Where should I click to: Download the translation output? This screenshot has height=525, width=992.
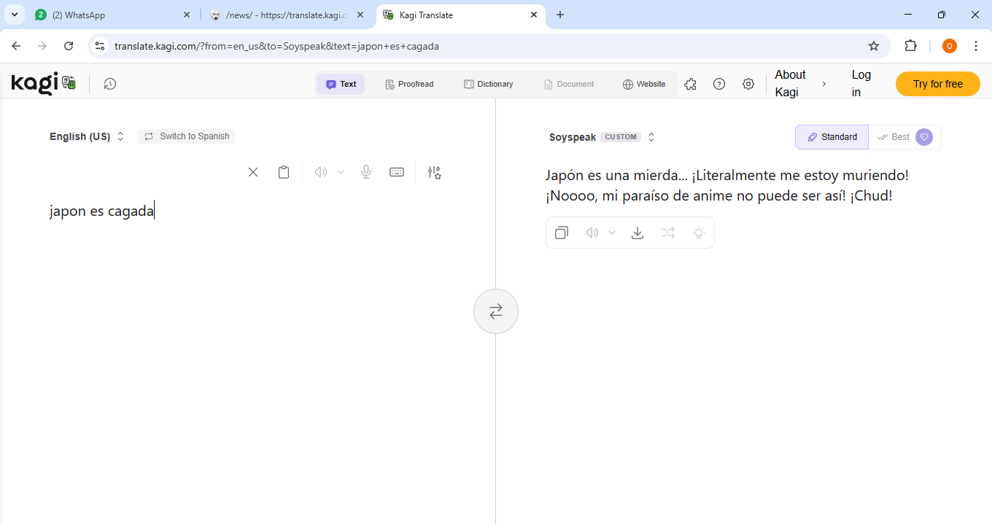(x=638, y=233)
